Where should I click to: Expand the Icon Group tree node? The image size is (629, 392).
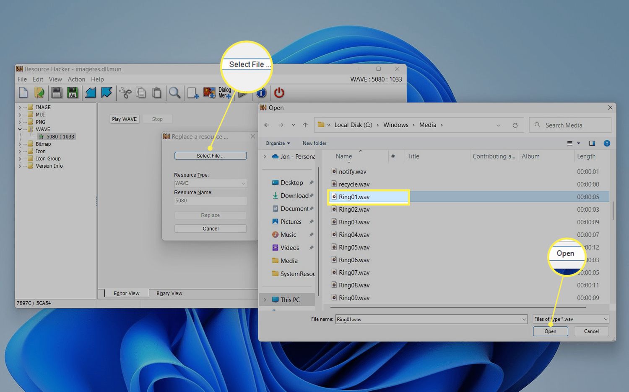click(x=20, y=159)
